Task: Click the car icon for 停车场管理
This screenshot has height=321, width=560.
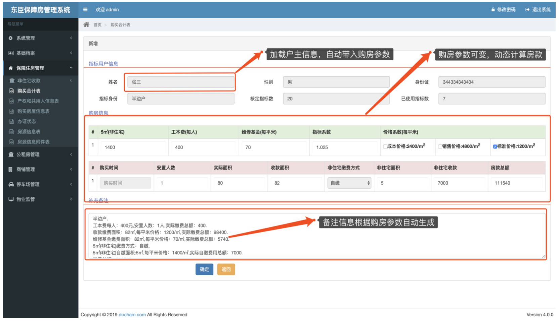Action: pyautogui.click(x=11, y=185)
